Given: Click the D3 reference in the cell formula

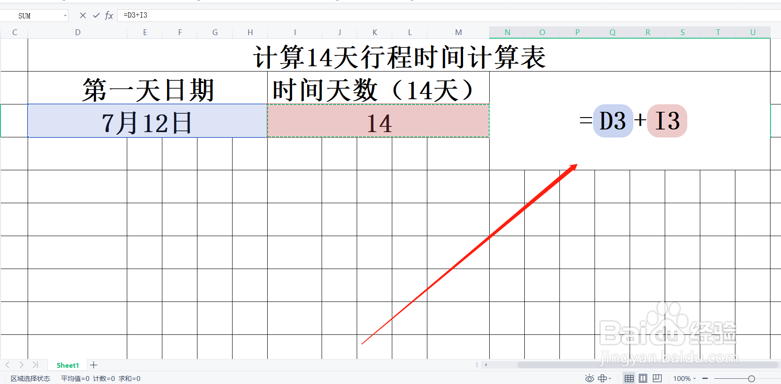Looking at the screenshot, I should coord(613,121).
